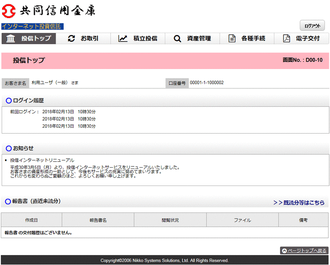Screen dimensions: 330x265
Task: Click the bank building icon on 投信トップ
Action: 11,39
